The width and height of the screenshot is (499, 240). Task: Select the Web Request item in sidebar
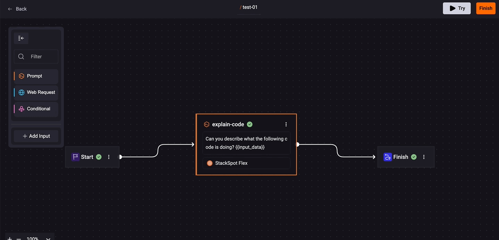pos(41,92)
